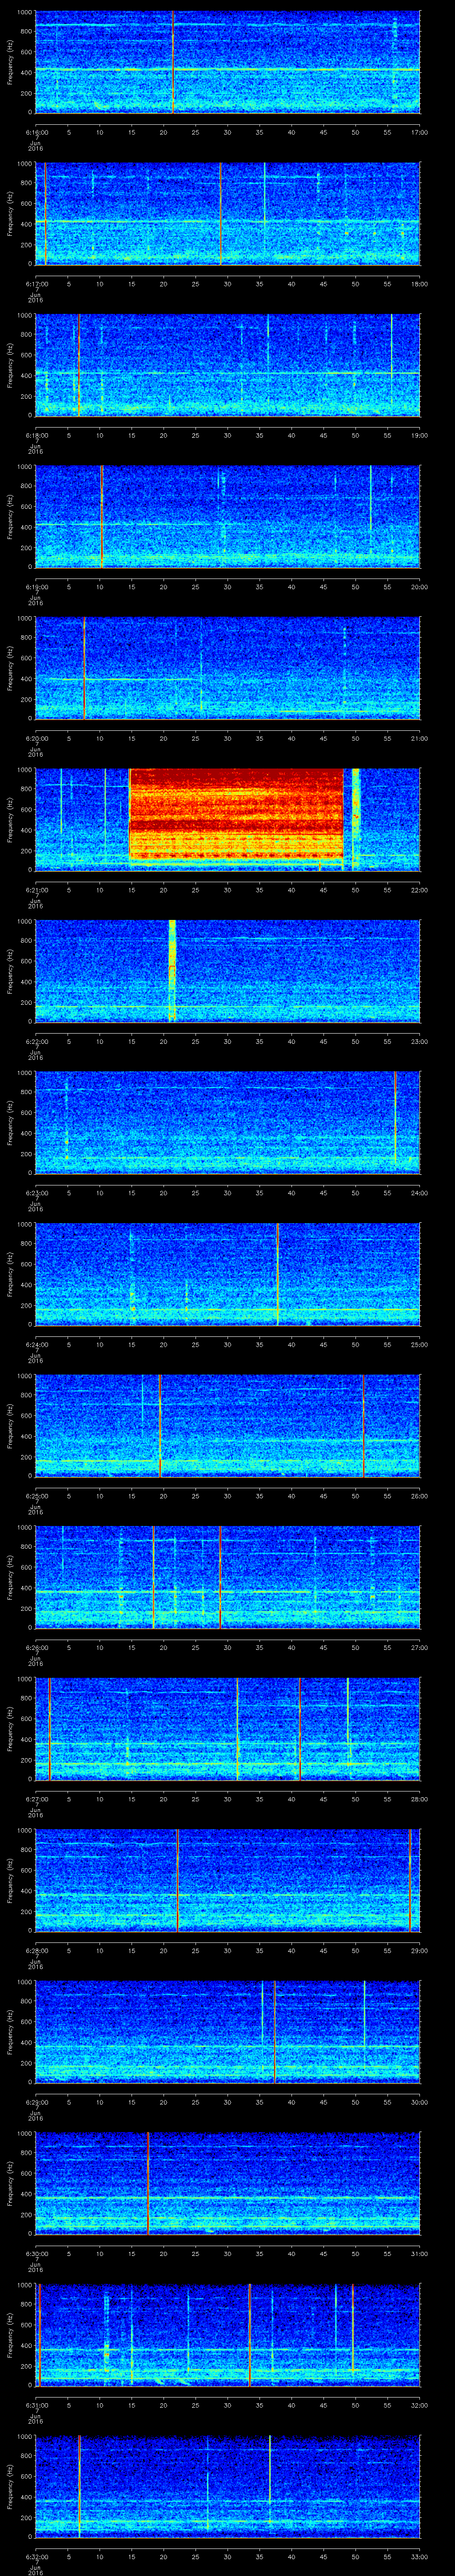
Task: Select the 6:25:00 time label
Action: tap(36, 1495)
